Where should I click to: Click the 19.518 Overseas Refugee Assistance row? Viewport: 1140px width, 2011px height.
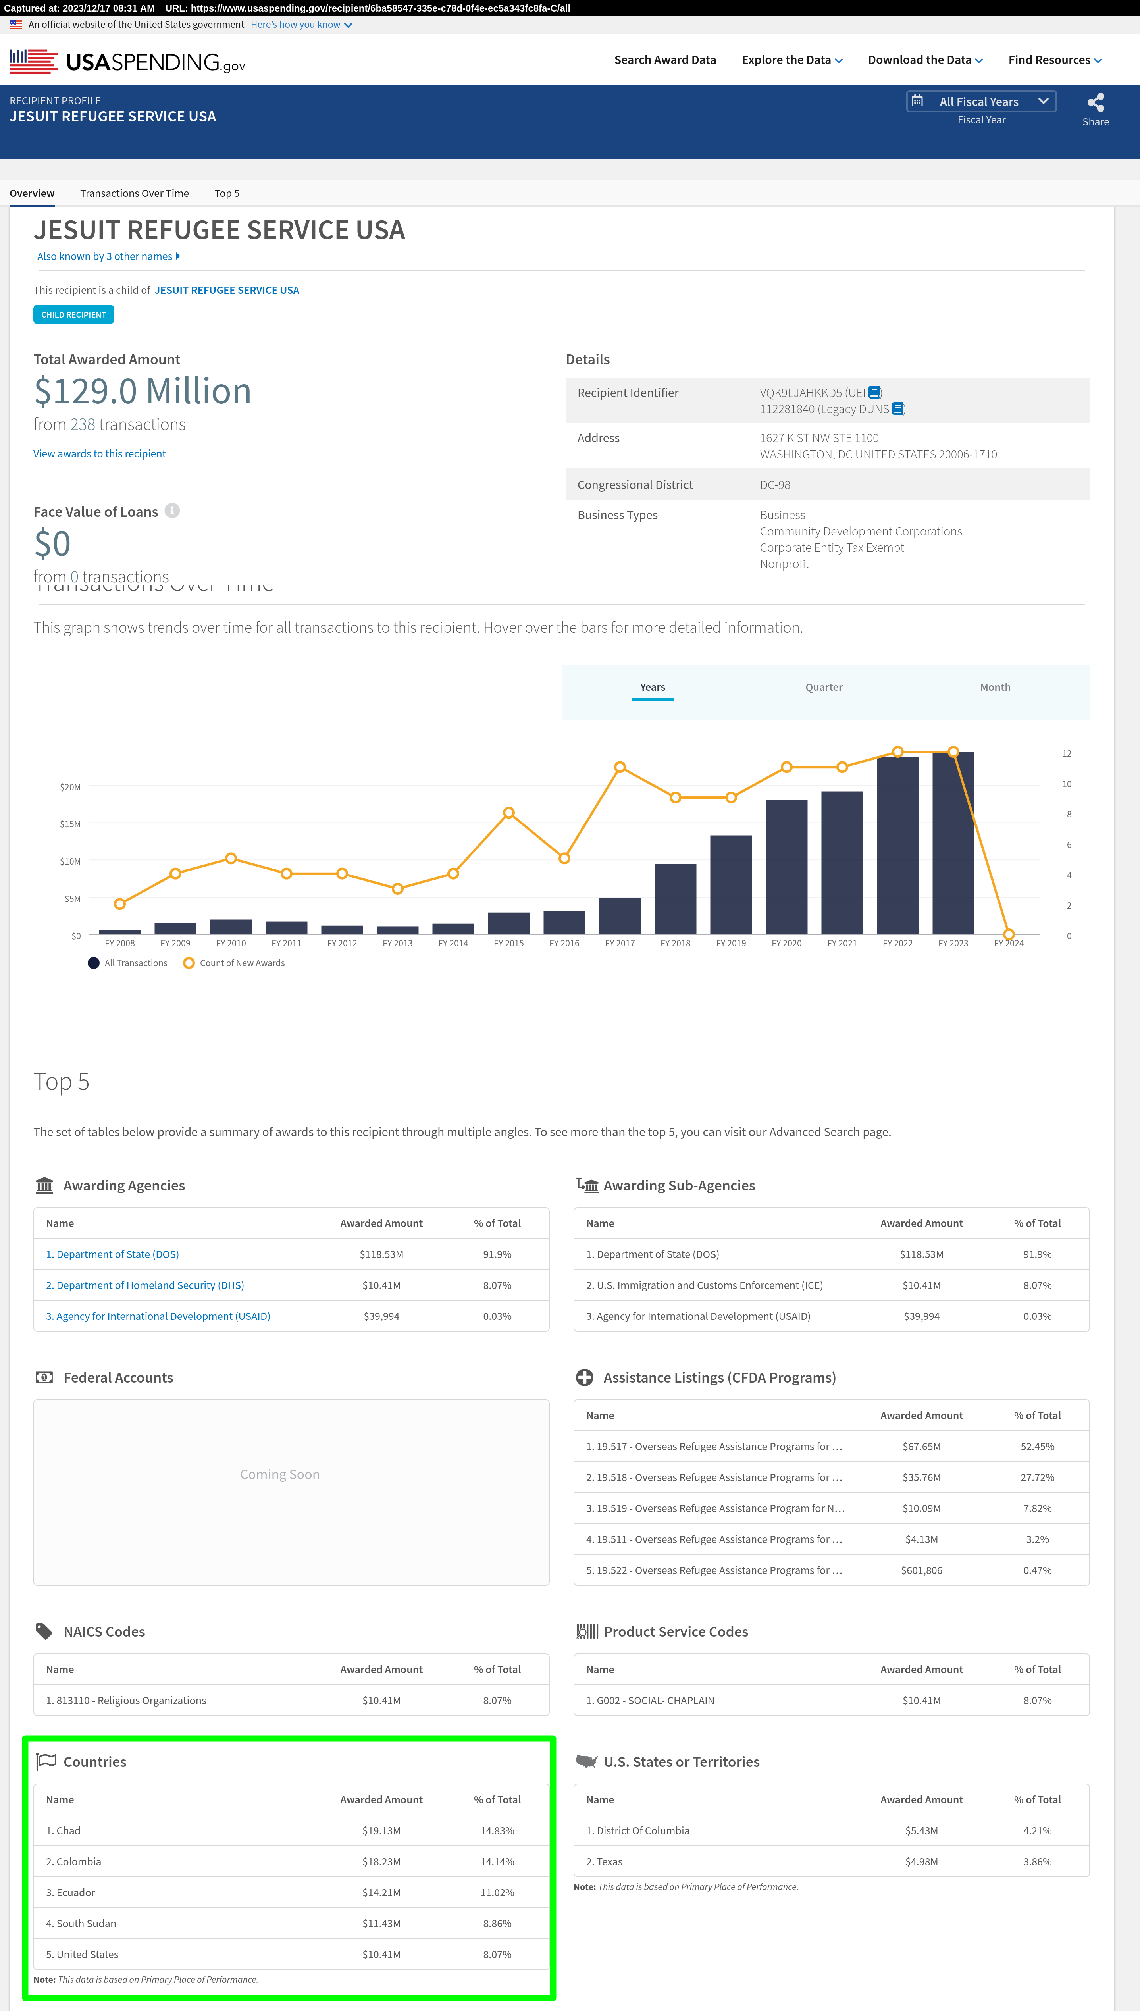tap(832, 1477)
